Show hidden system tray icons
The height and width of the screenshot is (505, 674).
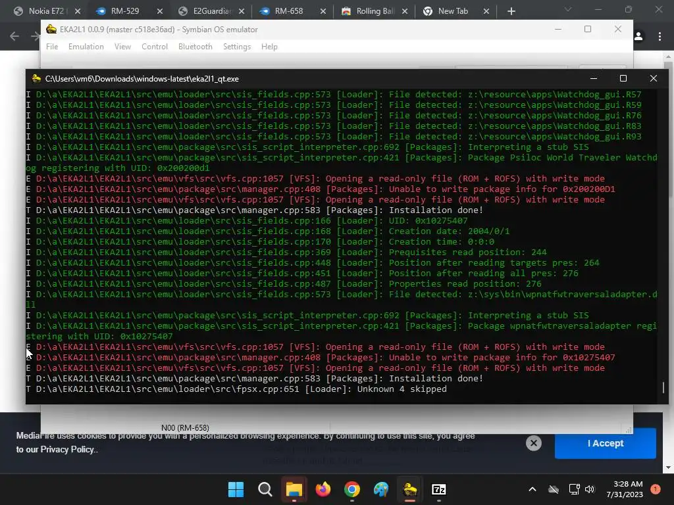tap(532, 489)
